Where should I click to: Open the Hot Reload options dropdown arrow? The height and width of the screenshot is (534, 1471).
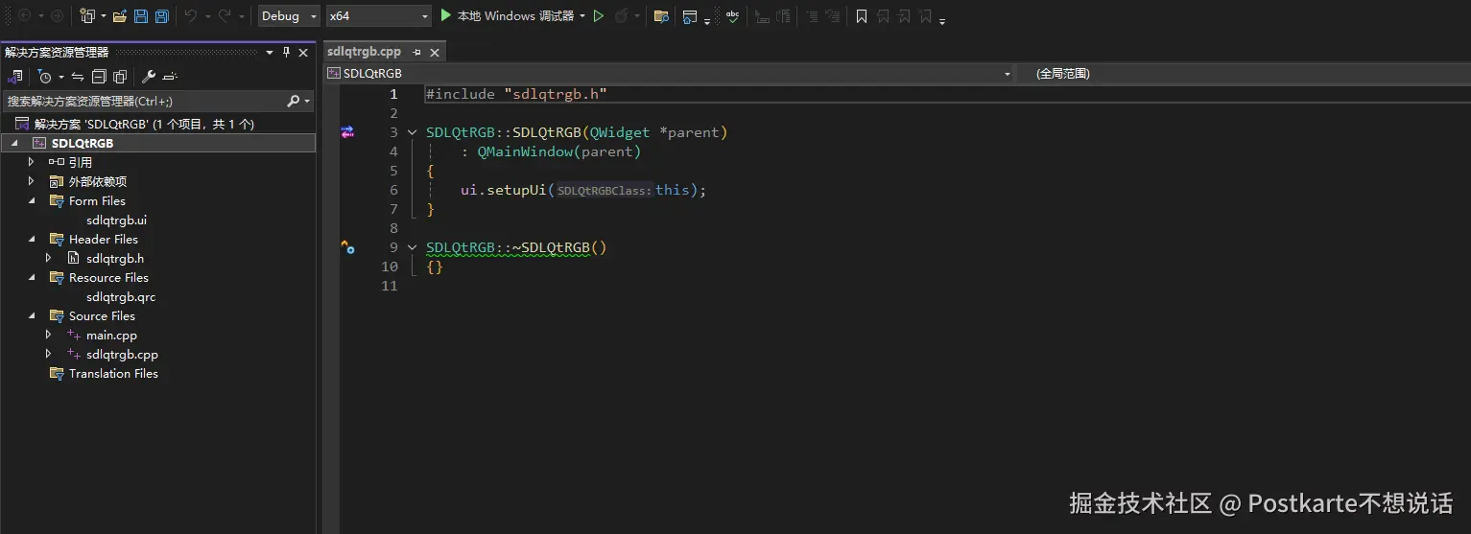tap(637, 16)
